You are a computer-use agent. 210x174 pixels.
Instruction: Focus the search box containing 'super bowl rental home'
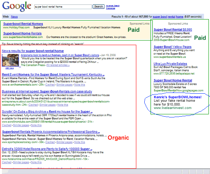click(63, 7)
